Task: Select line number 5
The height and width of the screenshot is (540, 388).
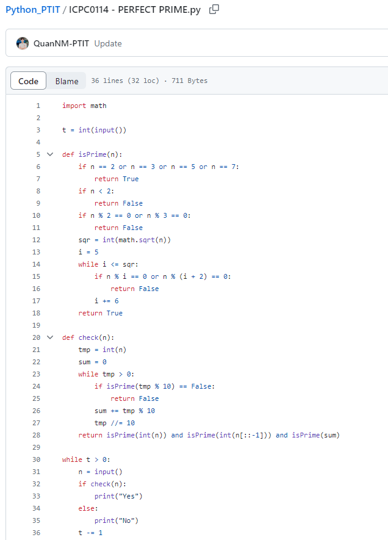Action: coord(38,154)
